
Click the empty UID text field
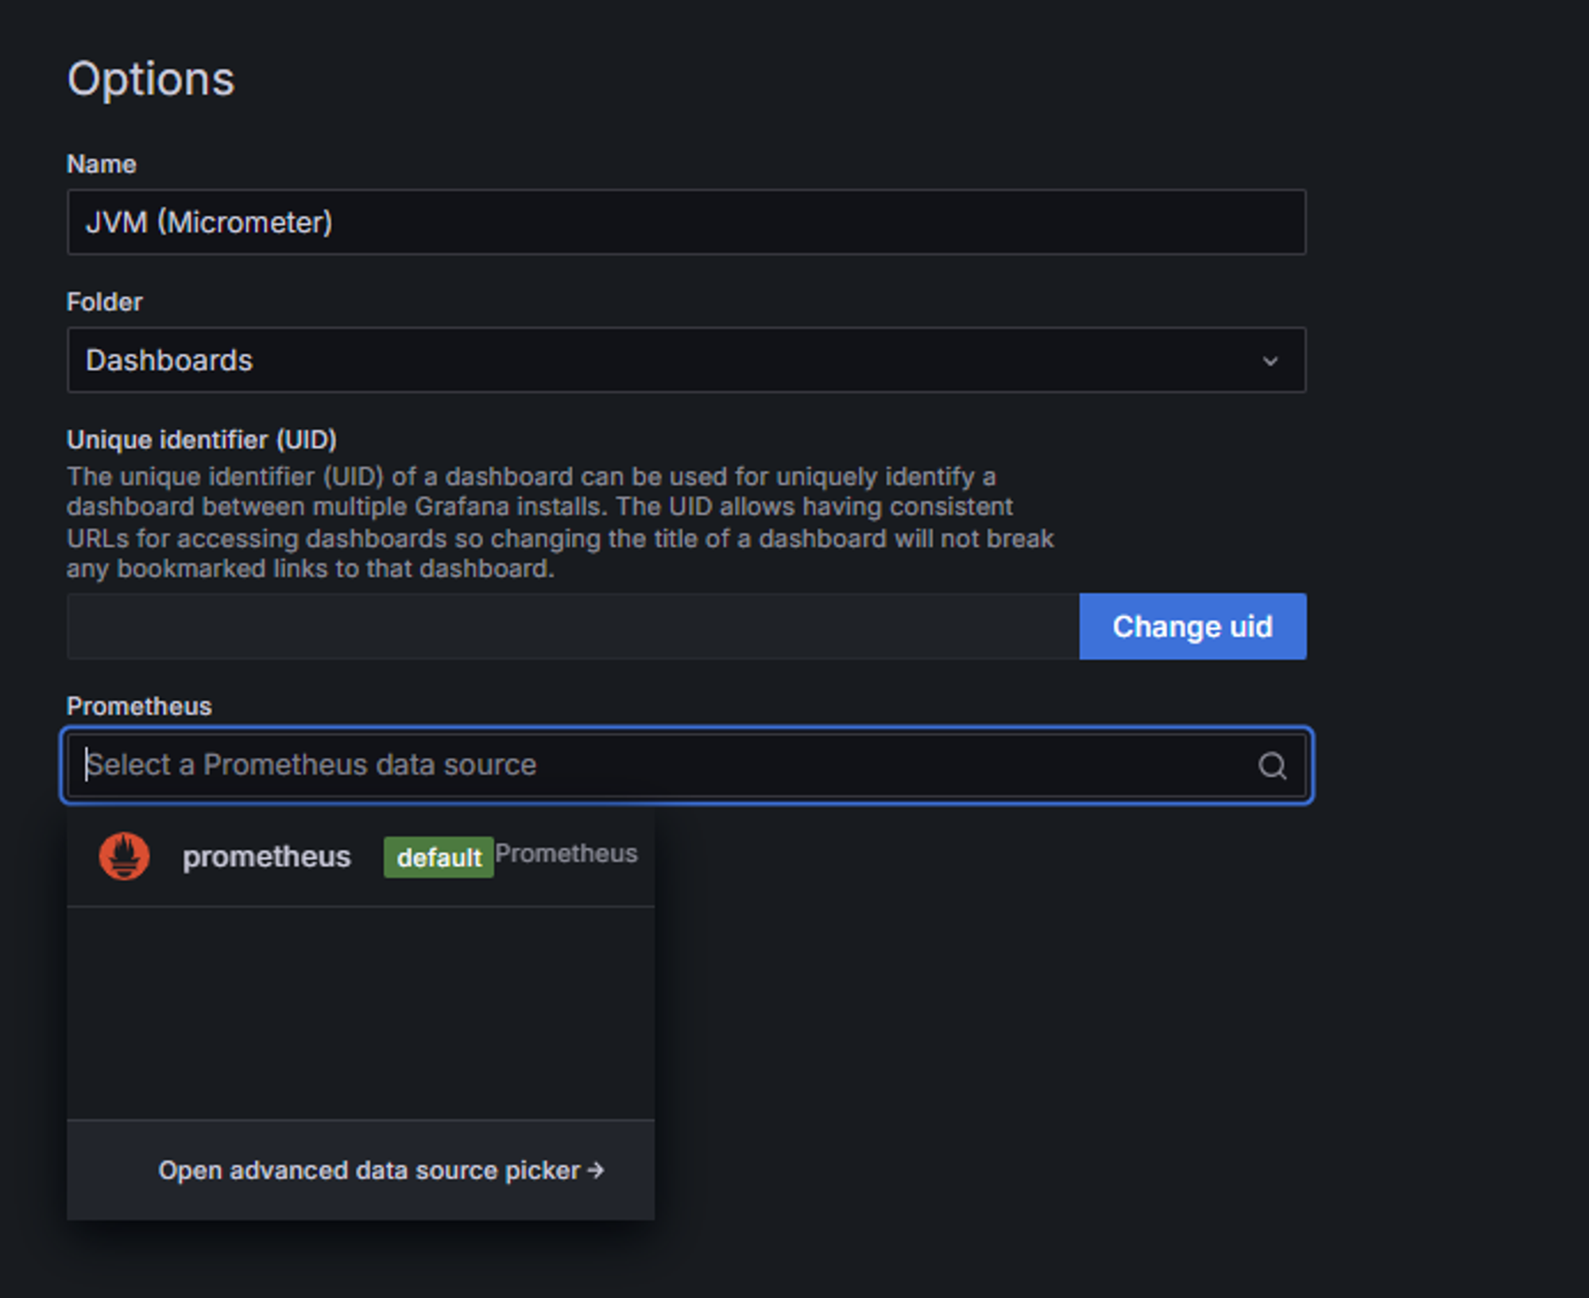point(572,626)
